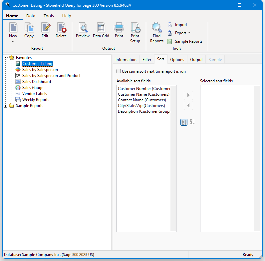Click the Print Setup icon
The height and width of the screenshot is (261, 265).
click(135, 32)
